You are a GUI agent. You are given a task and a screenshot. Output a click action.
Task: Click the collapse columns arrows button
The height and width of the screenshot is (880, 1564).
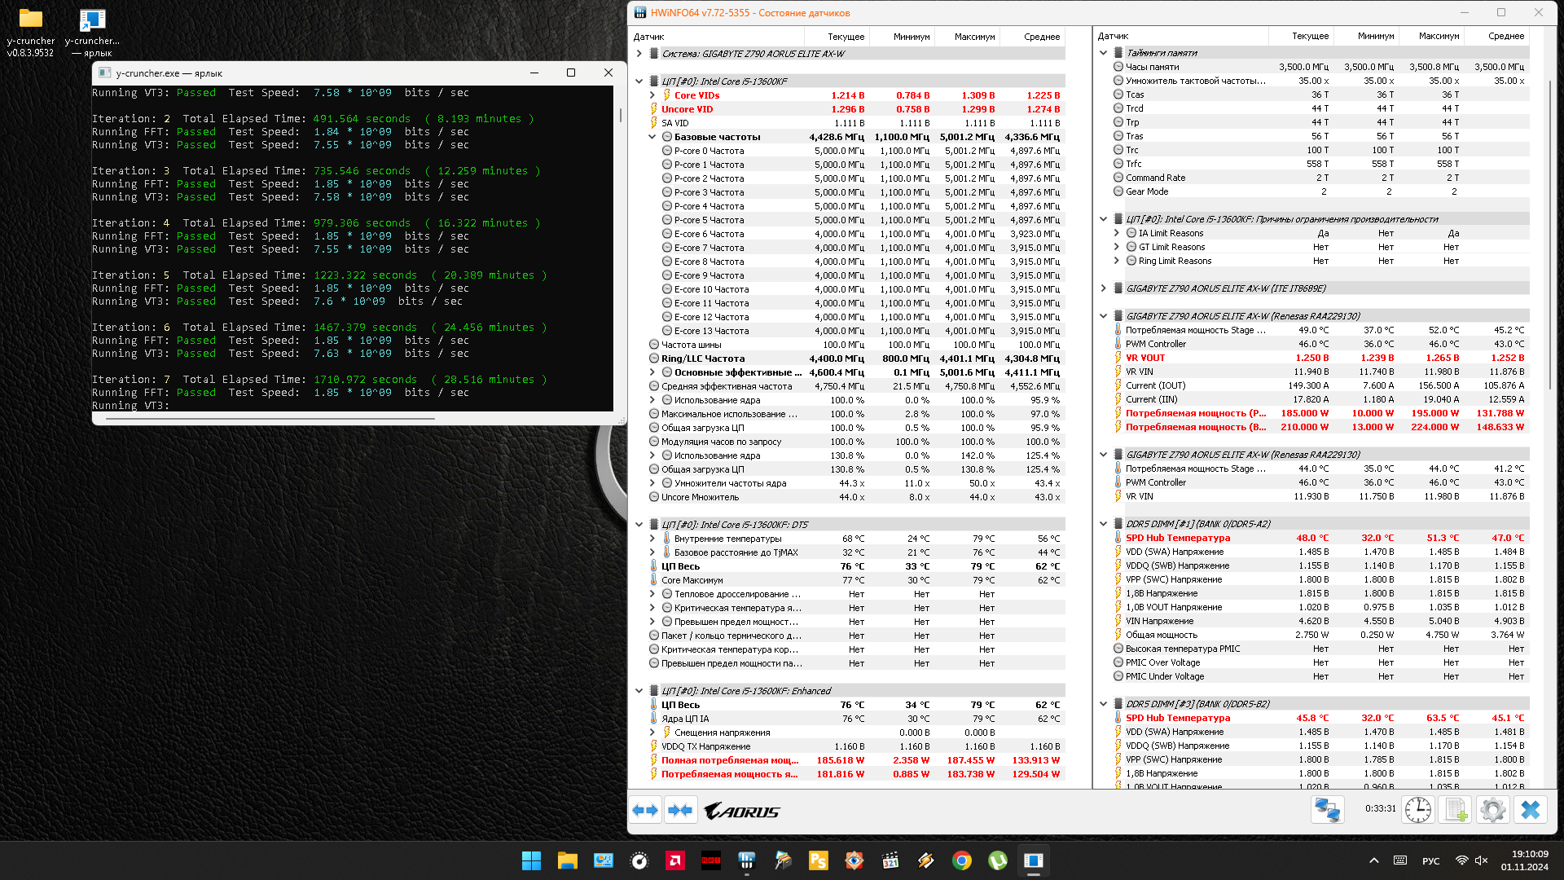(x=680, y=811)
